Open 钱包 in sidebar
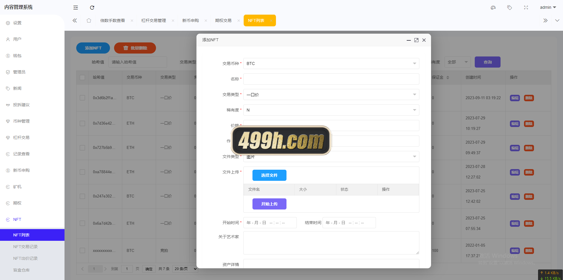The image size is (563, 280). 32,56
